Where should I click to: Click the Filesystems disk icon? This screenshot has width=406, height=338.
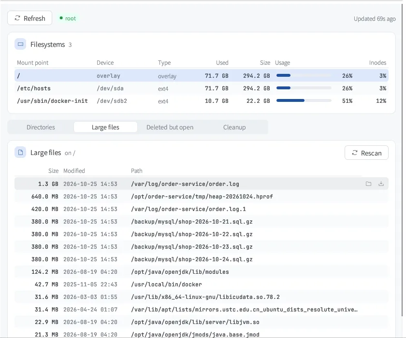20,44
